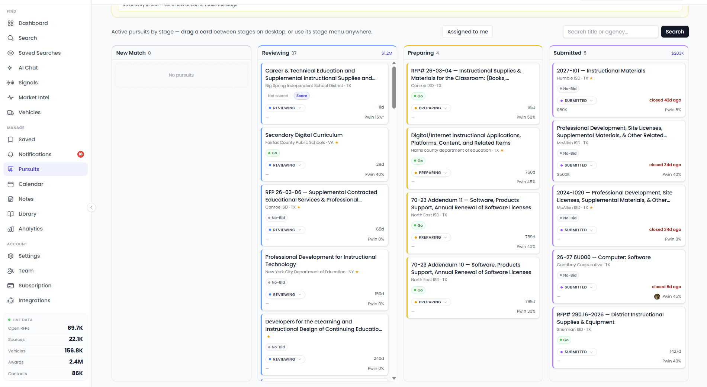Open 2027-101 — Instructional Materials pursuit
This screenshot has width=707, height=387.
point(601,71)
